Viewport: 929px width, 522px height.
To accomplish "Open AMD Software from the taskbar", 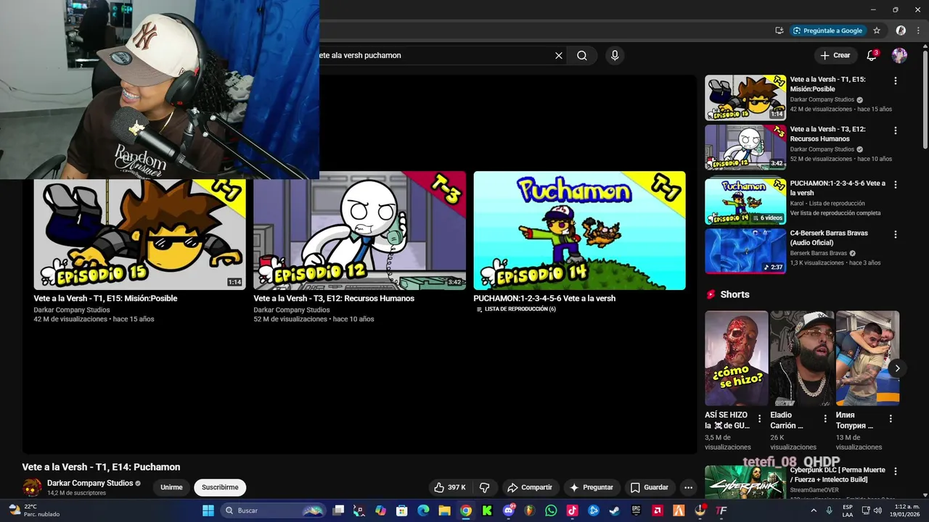I will [x=658, y=510].
